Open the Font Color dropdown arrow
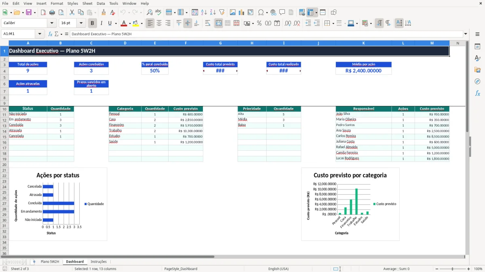Screen dimensions: 485x272 click(x=130, y=23)
